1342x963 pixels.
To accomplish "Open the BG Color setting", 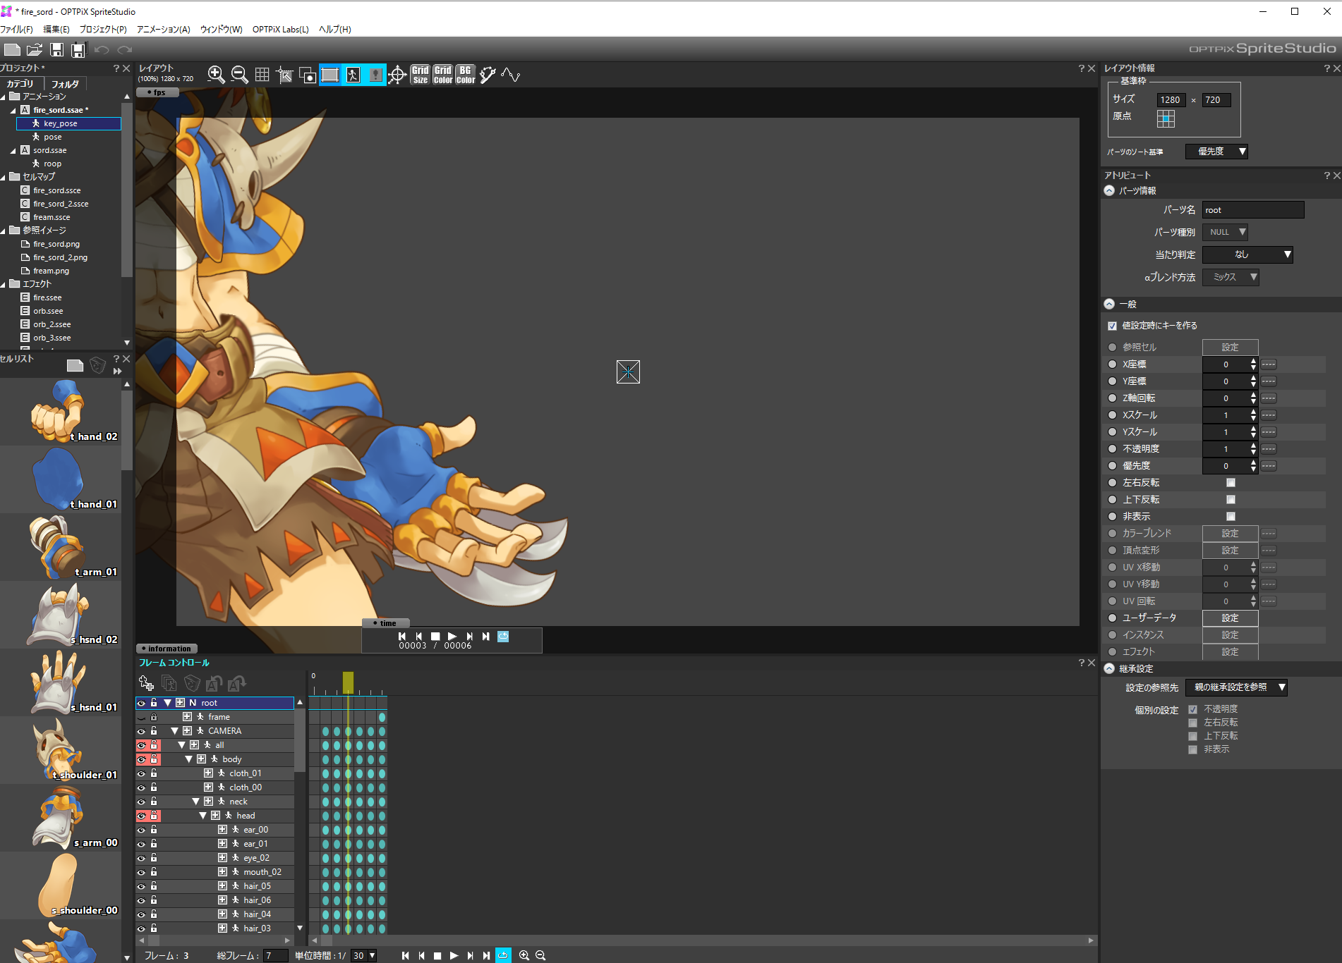I will pos(466,75).
